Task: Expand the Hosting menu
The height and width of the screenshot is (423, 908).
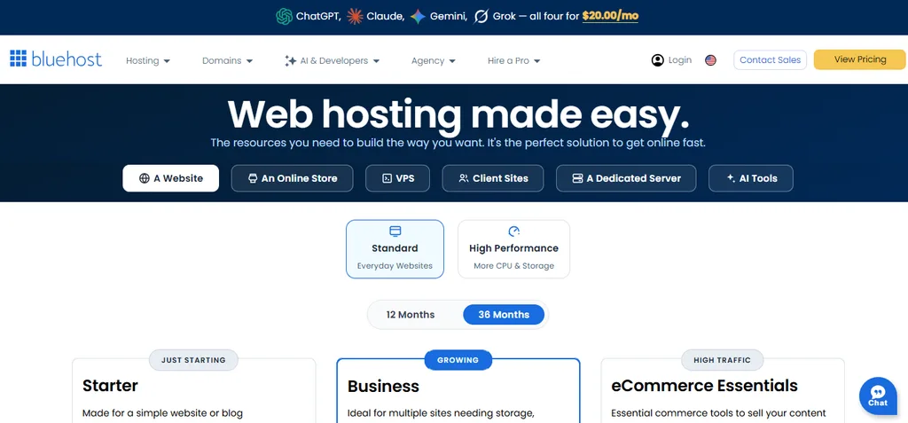Action: [x=148, y=61]
